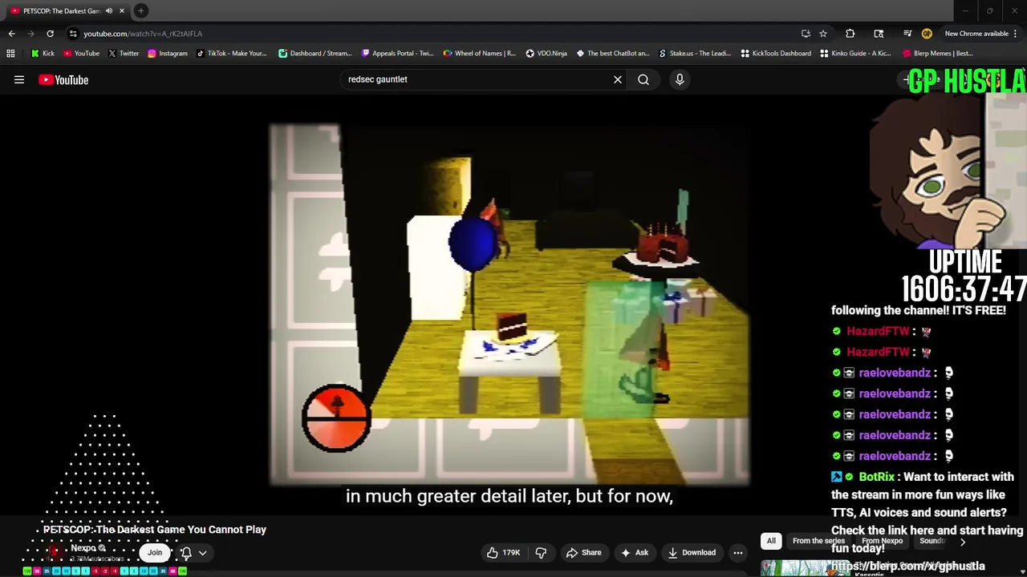Image resolution: width=1027 pixels, height=577 pixels.
Task: Open the Extensions puzzle icon
Action: click(850, 34)
